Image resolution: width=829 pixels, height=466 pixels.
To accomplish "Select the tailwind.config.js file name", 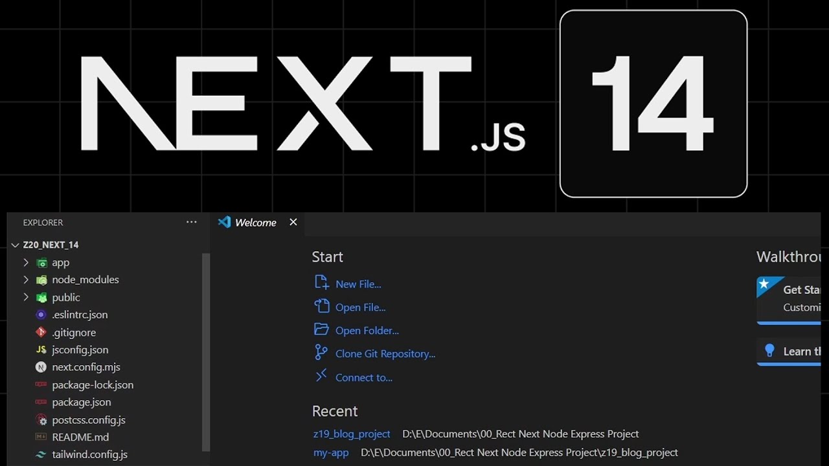I will click(90, 454).
